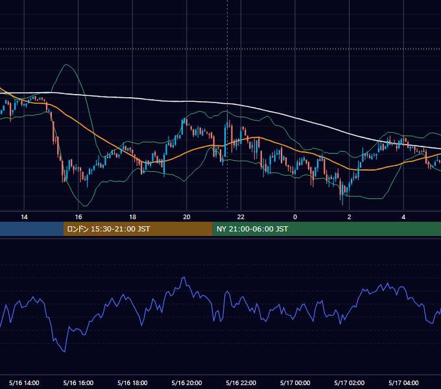The height and width of the screenshot is (389, 441).
Task: Click the 5/17 04:00 date label
Action: click(403, 383)
